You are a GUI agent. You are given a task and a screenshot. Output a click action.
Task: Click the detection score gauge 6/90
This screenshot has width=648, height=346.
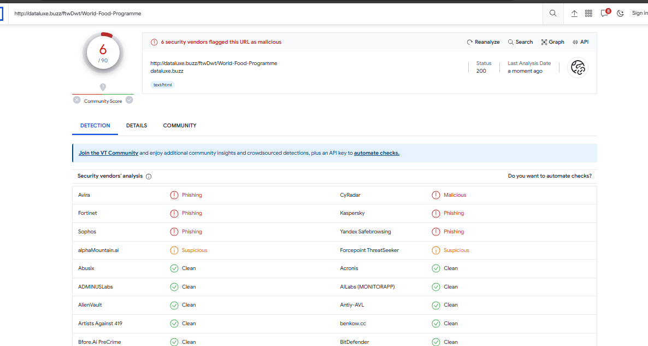103,53
